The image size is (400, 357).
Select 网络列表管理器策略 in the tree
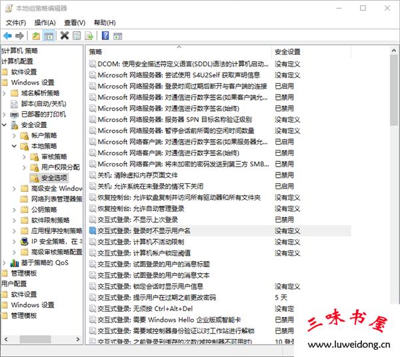coord(57,199)
